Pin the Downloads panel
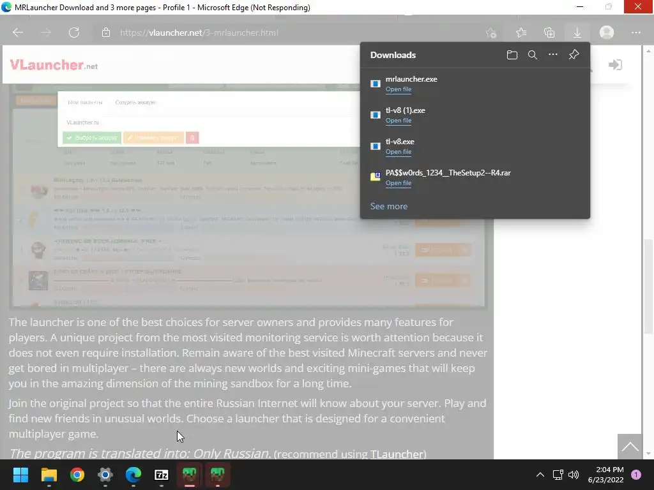The height and width of the screenshot is (490, 654). [574, 55]
